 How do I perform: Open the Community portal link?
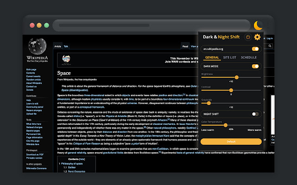point(35,107)
